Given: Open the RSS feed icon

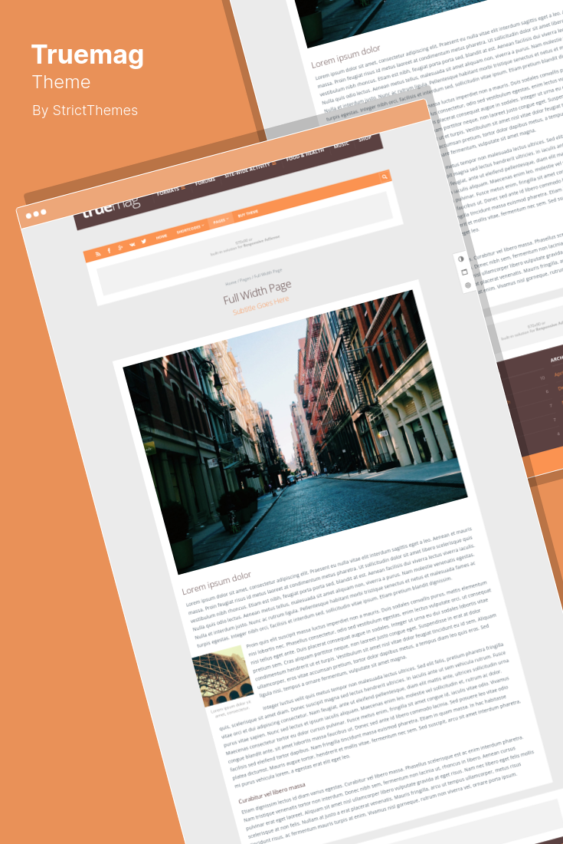Looking at the screenshot, I should (98, 253).
